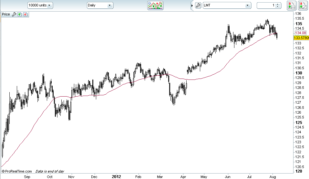Click the rightmost order icon with diagonal page
Viewport: 309px width, 179px height.
coord(303,5)
